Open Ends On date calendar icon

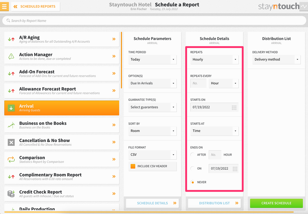pos(235,169)
